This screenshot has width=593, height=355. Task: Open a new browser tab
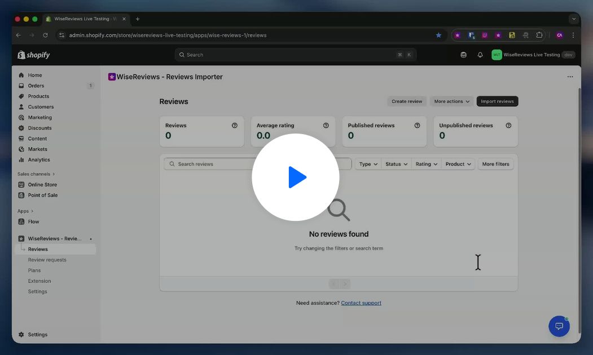point(138,19)
